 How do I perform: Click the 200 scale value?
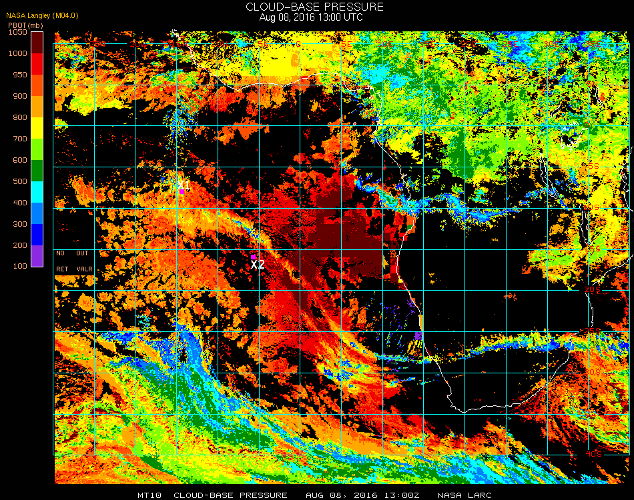point(20,245)
